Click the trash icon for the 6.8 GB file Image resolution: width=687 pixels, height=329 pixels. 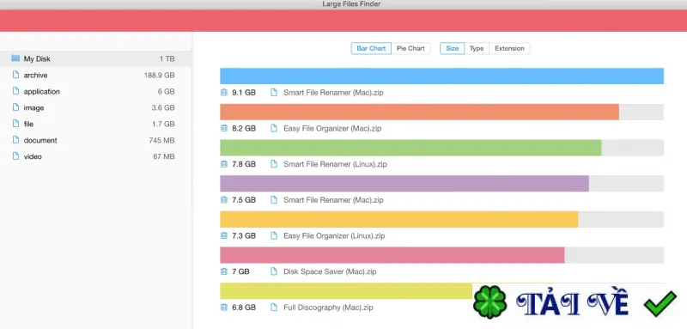point(224,308)
